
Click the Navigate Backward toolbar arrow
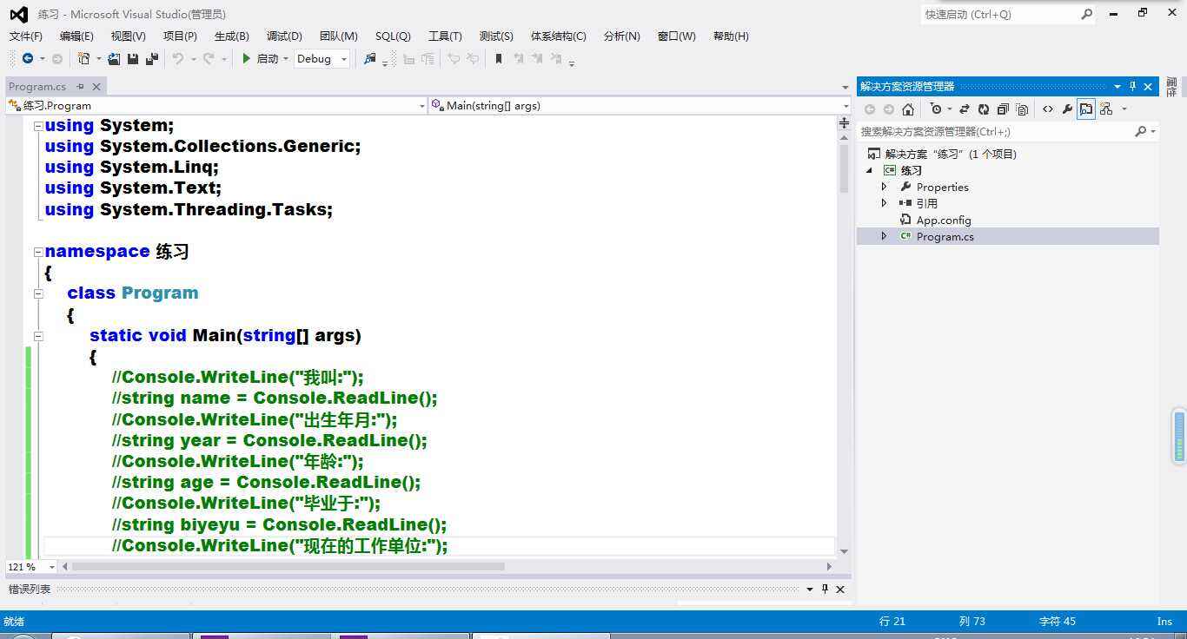(x=28, y=59)
